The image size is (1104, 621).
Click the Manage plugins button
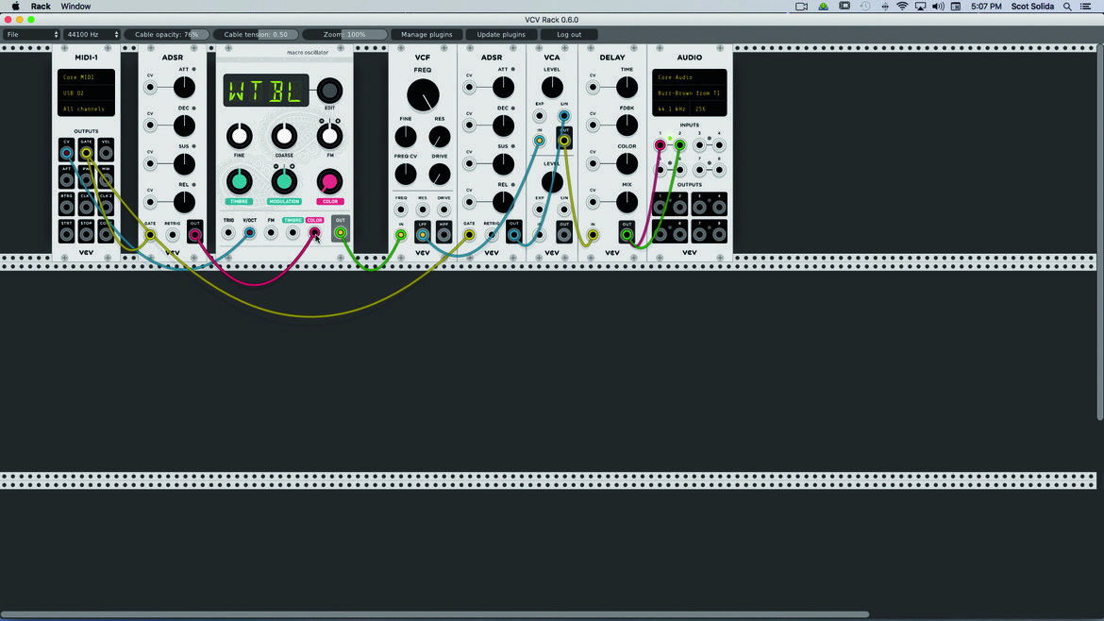click(x=427, y=35)
